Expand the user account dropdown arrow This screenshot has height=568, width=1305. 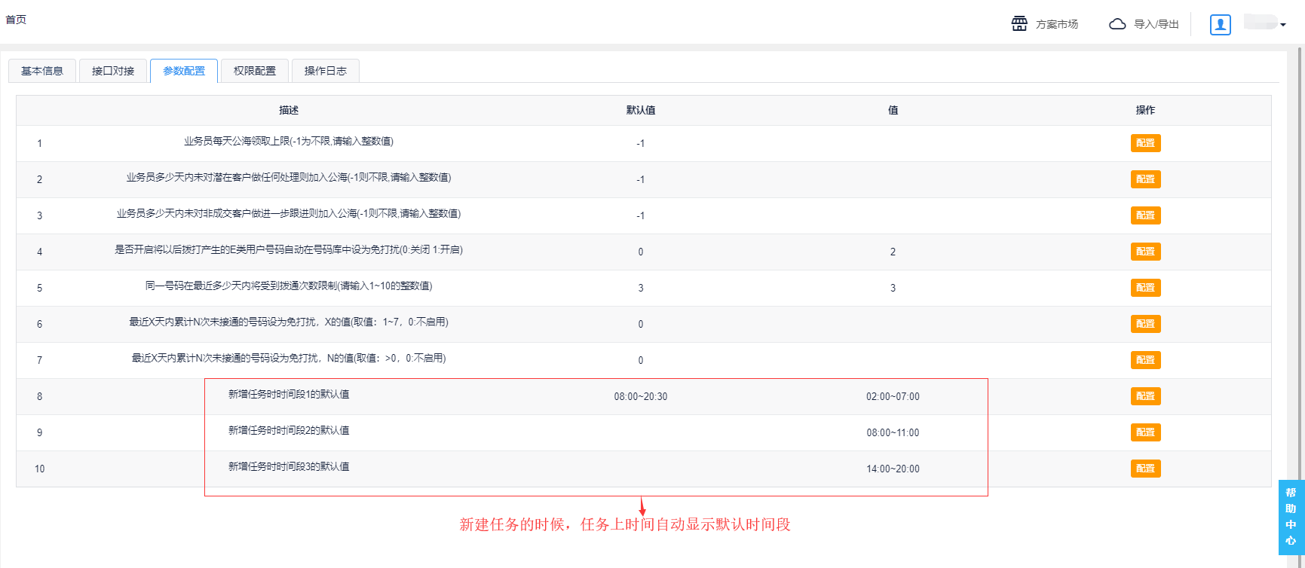(1283, 25)
